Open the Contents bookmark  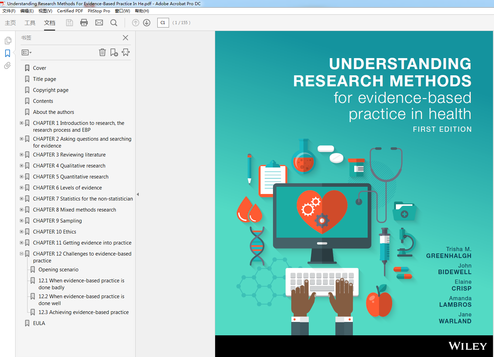[43, 101]
